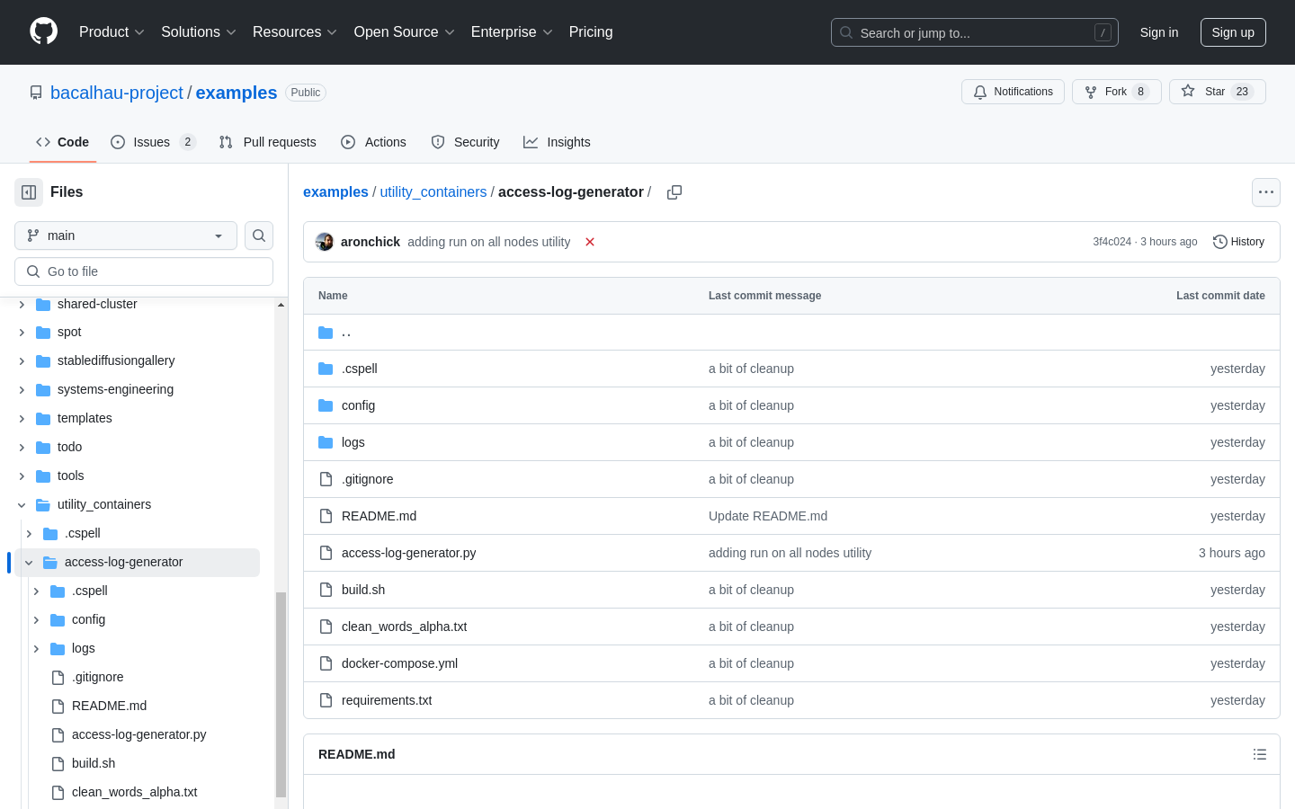The image size is (1295, 809).
Task: Open access-log-generator.py in the file table
Action: tap(409, 553)
